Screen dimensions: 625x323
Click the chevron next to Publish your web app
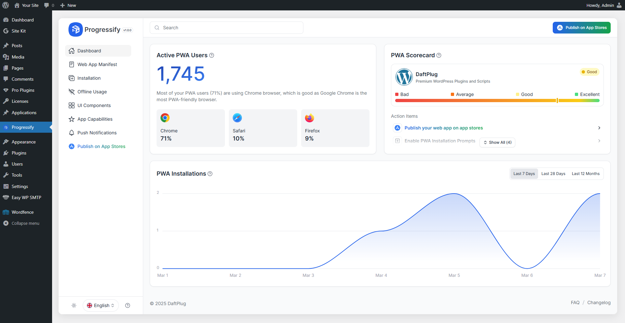coord(599,128)
